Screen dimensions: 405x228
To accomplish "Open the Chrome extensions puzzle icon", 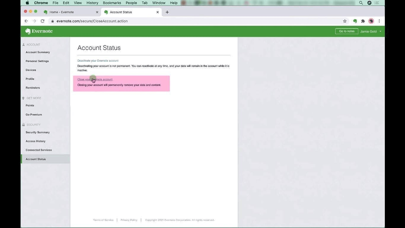I will click(363, 21).
